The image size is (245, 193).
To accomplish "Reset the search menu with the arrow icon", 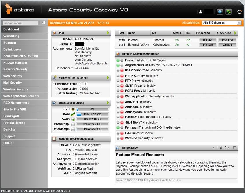I will click(44, 23).
